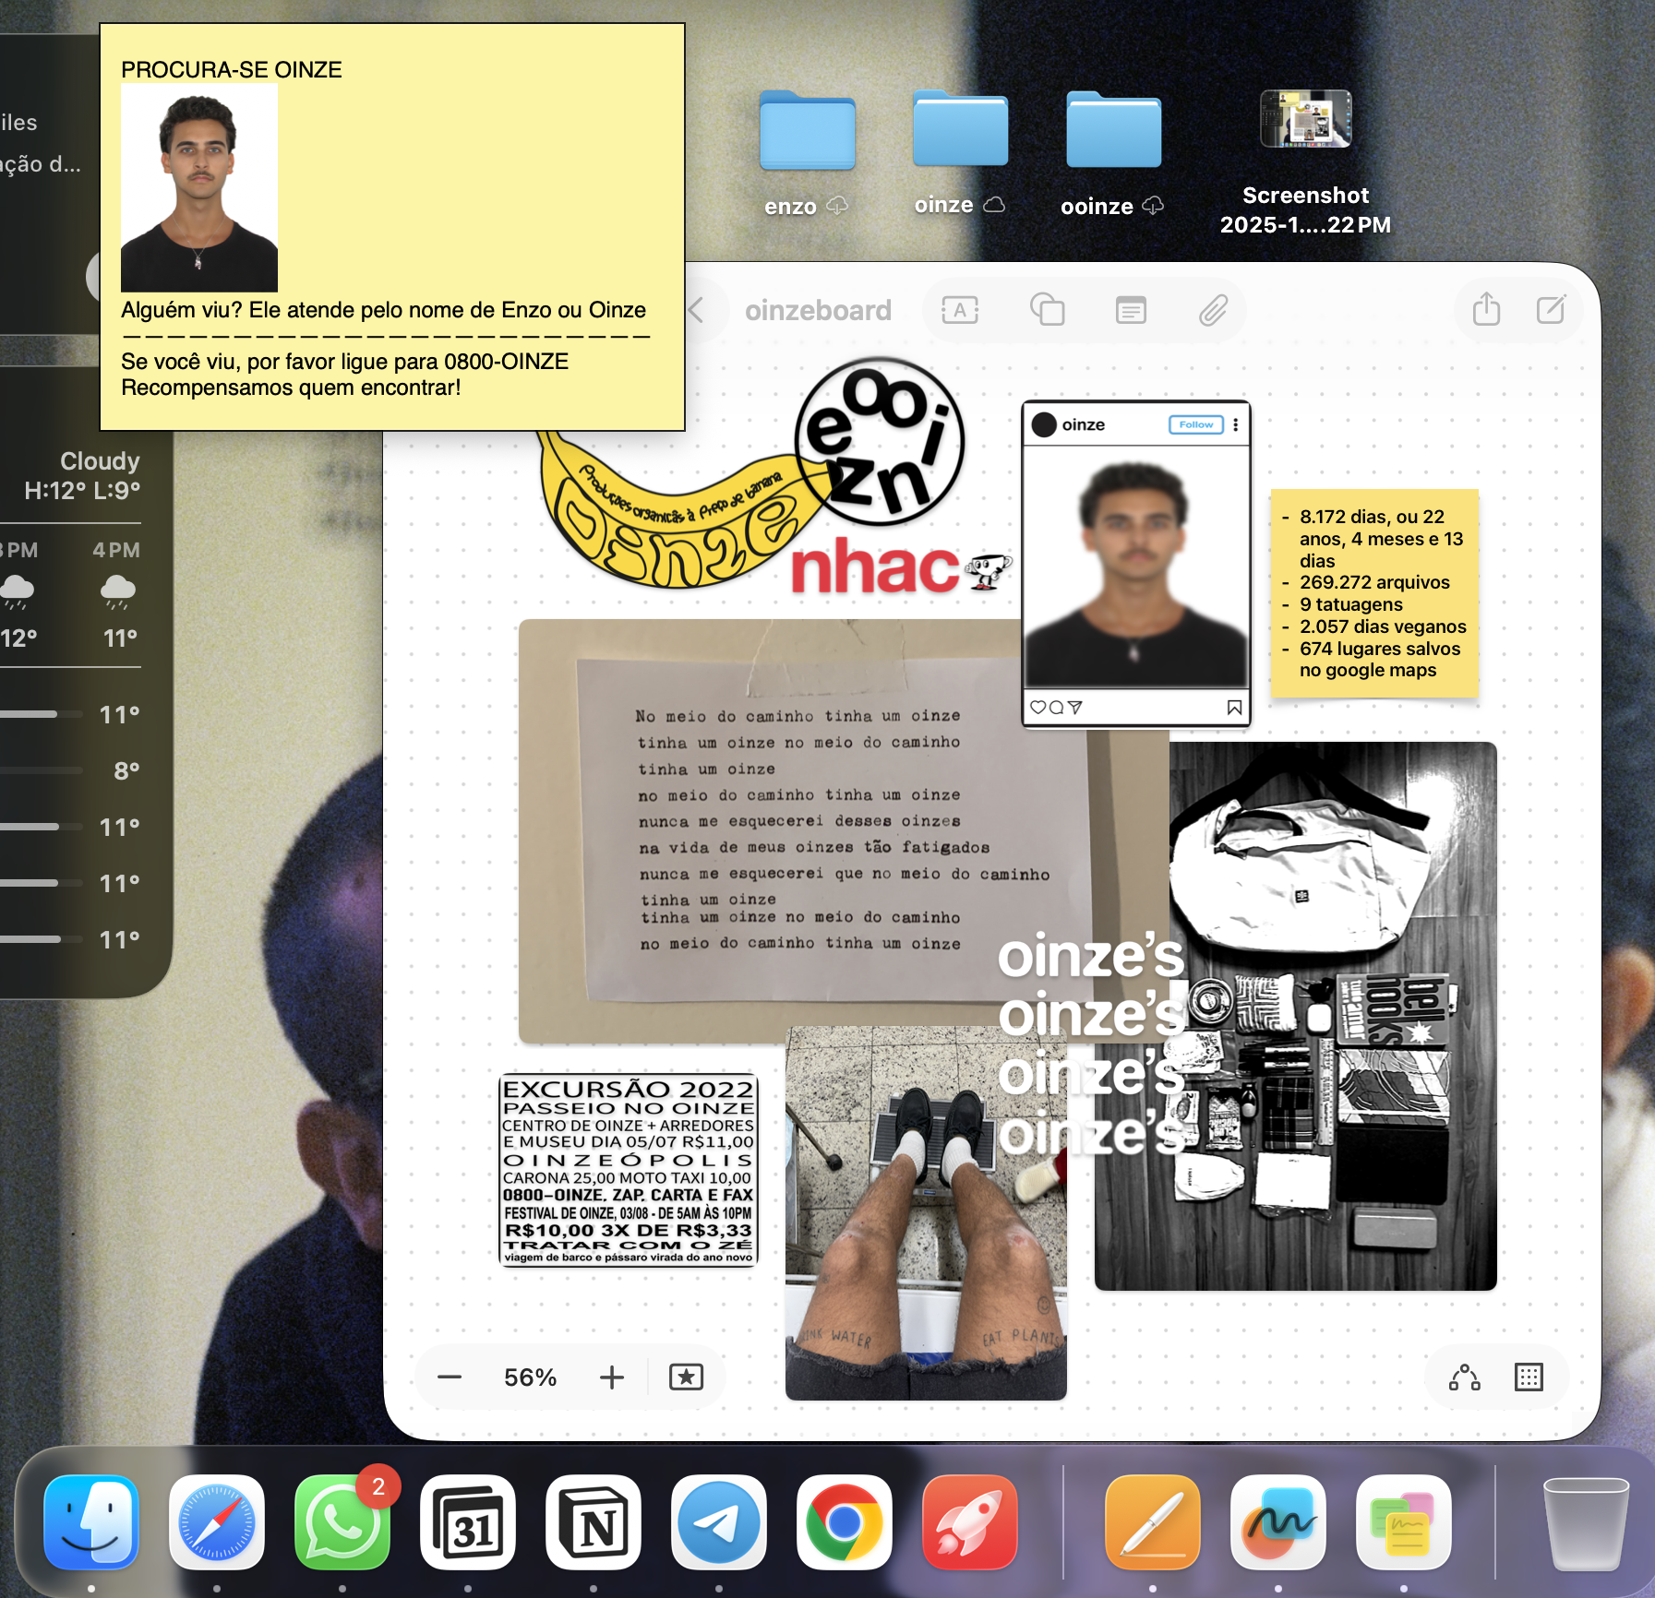Add a sticky note from the toolbar
This screenshot has width=1655, height=1598.
[x=1131, y=310]
